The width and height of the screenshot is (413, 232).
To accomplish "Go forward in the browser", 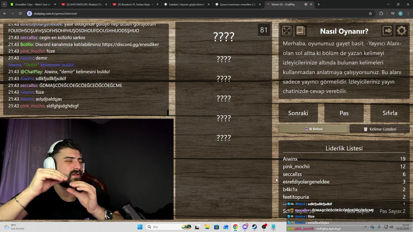I will click(x=12, y=14).
